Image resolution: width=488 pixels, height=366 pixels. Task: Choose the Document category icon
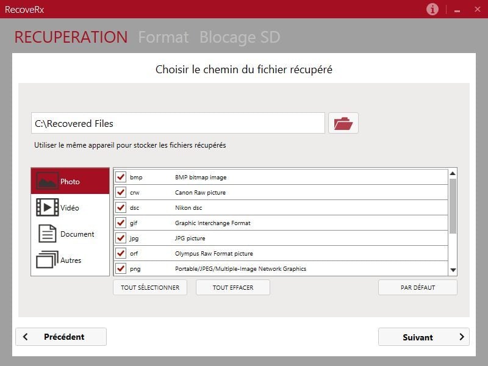tap(47, 234)
